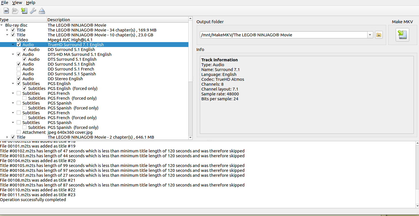Image resolution: width=419 pixels, height=216 pixels.
Task: Click 'Codec: TrueHD Atmos' in track information
Action: [x=223, y=79]
